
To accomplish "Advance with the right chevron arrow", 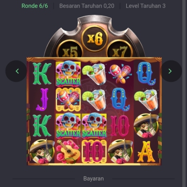I will (x=171, y=71).
